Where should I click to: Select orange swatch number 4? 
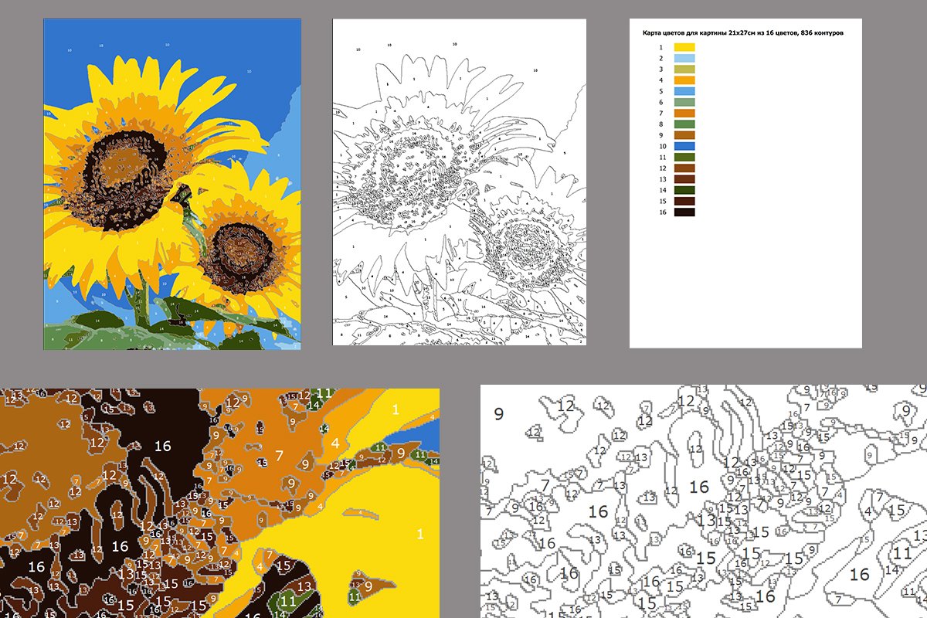pyautogui.click(x=684, y=80)
